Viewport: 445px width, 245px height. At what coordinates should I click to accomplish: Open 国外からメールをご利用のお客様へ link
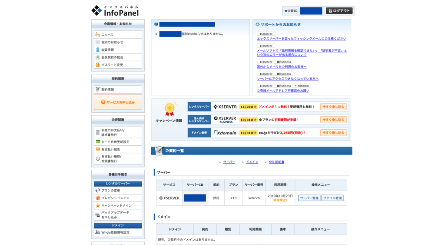click(282, 67)
